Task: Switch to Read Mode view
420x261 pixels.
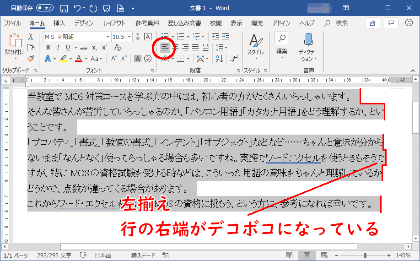Action: coord(289,256)
